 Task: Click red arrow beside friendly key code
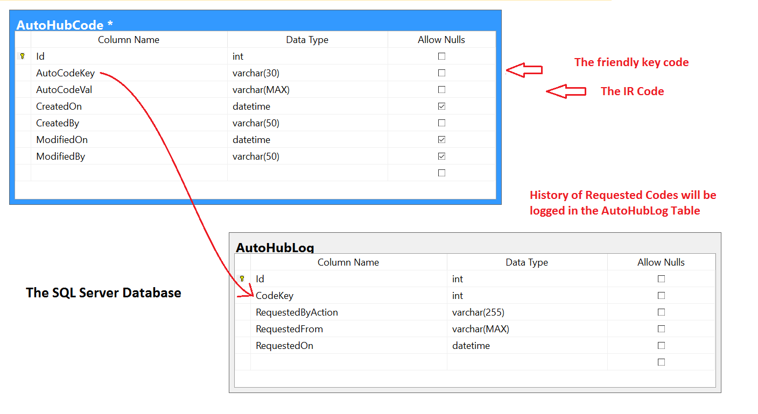(x=524, y=70)
